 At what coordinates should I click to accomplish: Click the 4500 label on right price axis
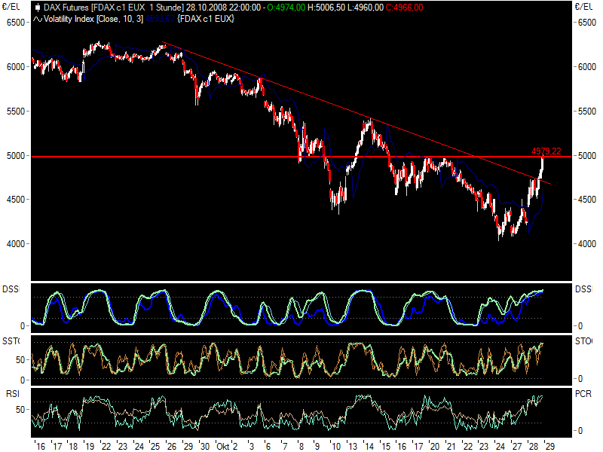coord(587,200)
